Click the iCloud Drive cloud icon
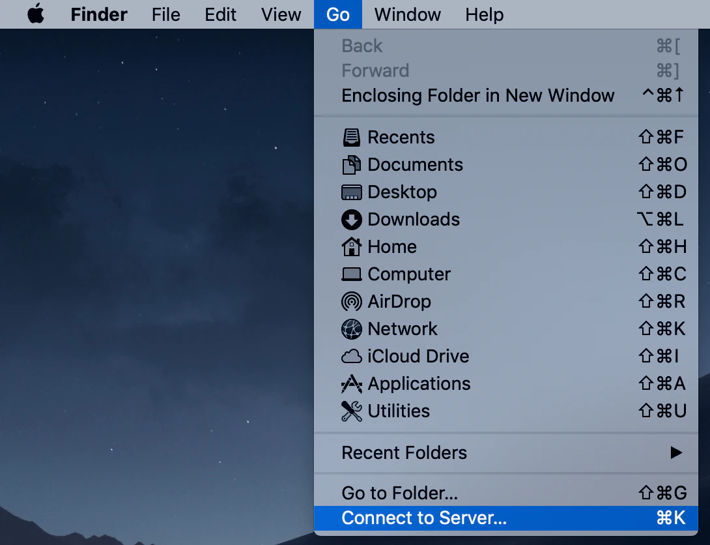 [351, 357]
